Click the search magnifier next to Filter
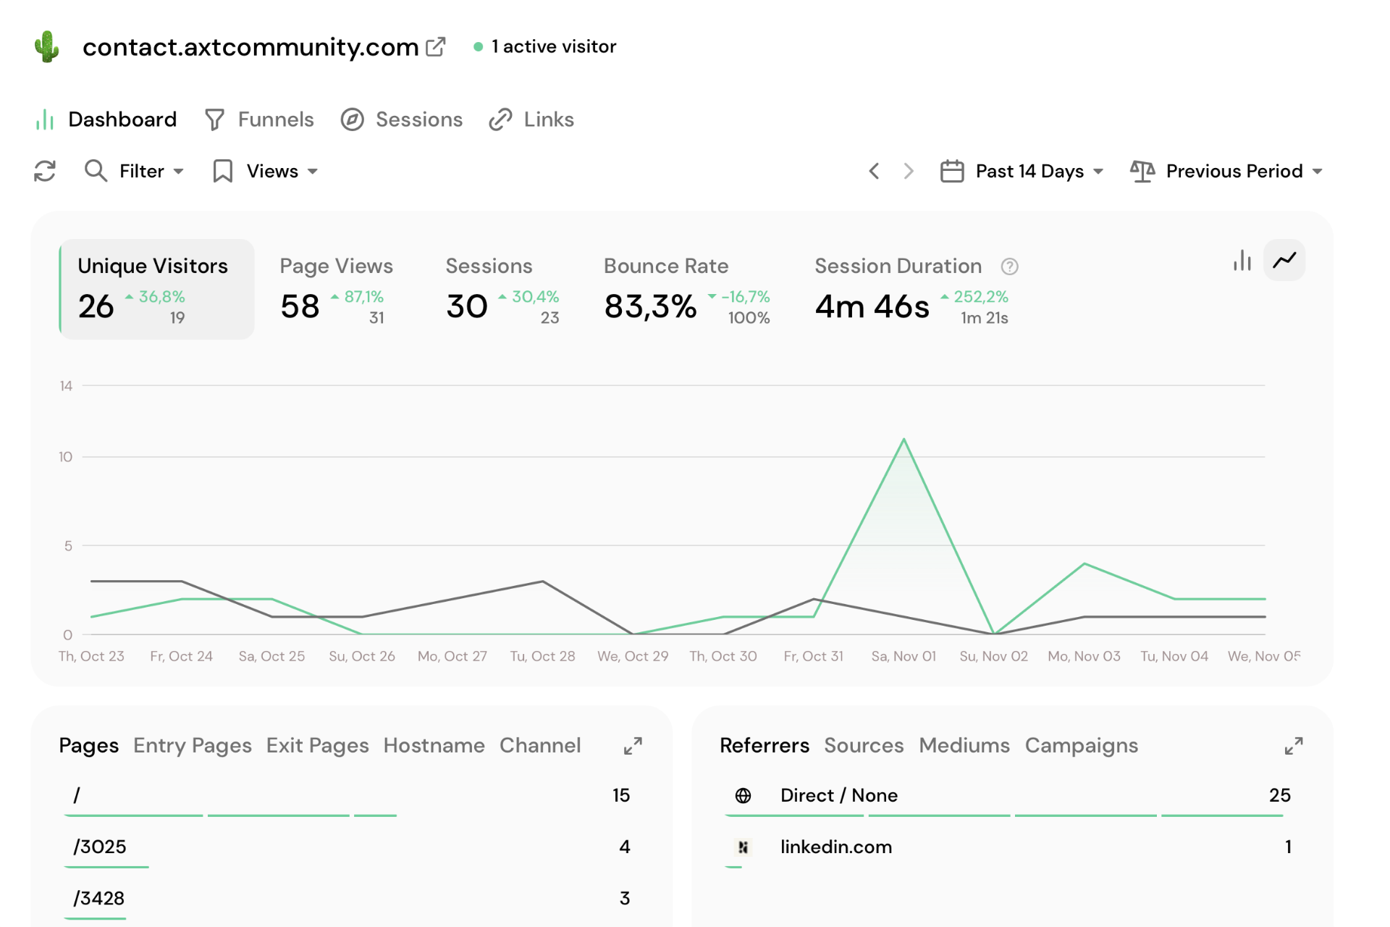 coord(96,171)
